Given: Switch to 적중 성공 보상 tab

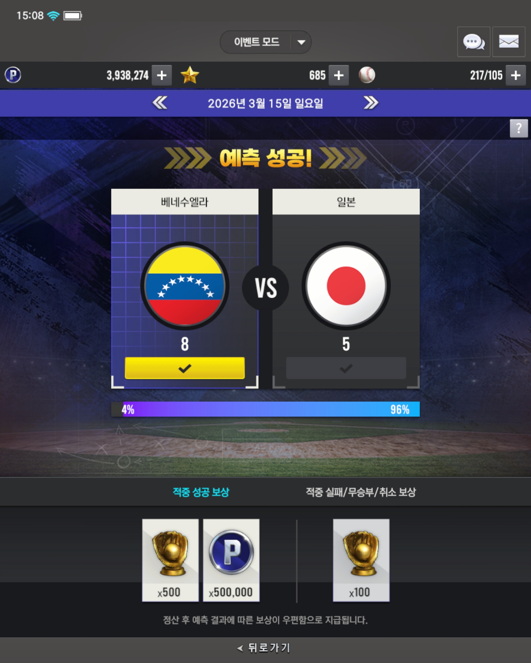Looking at the screenshot, I should click(x=201, y=492).
